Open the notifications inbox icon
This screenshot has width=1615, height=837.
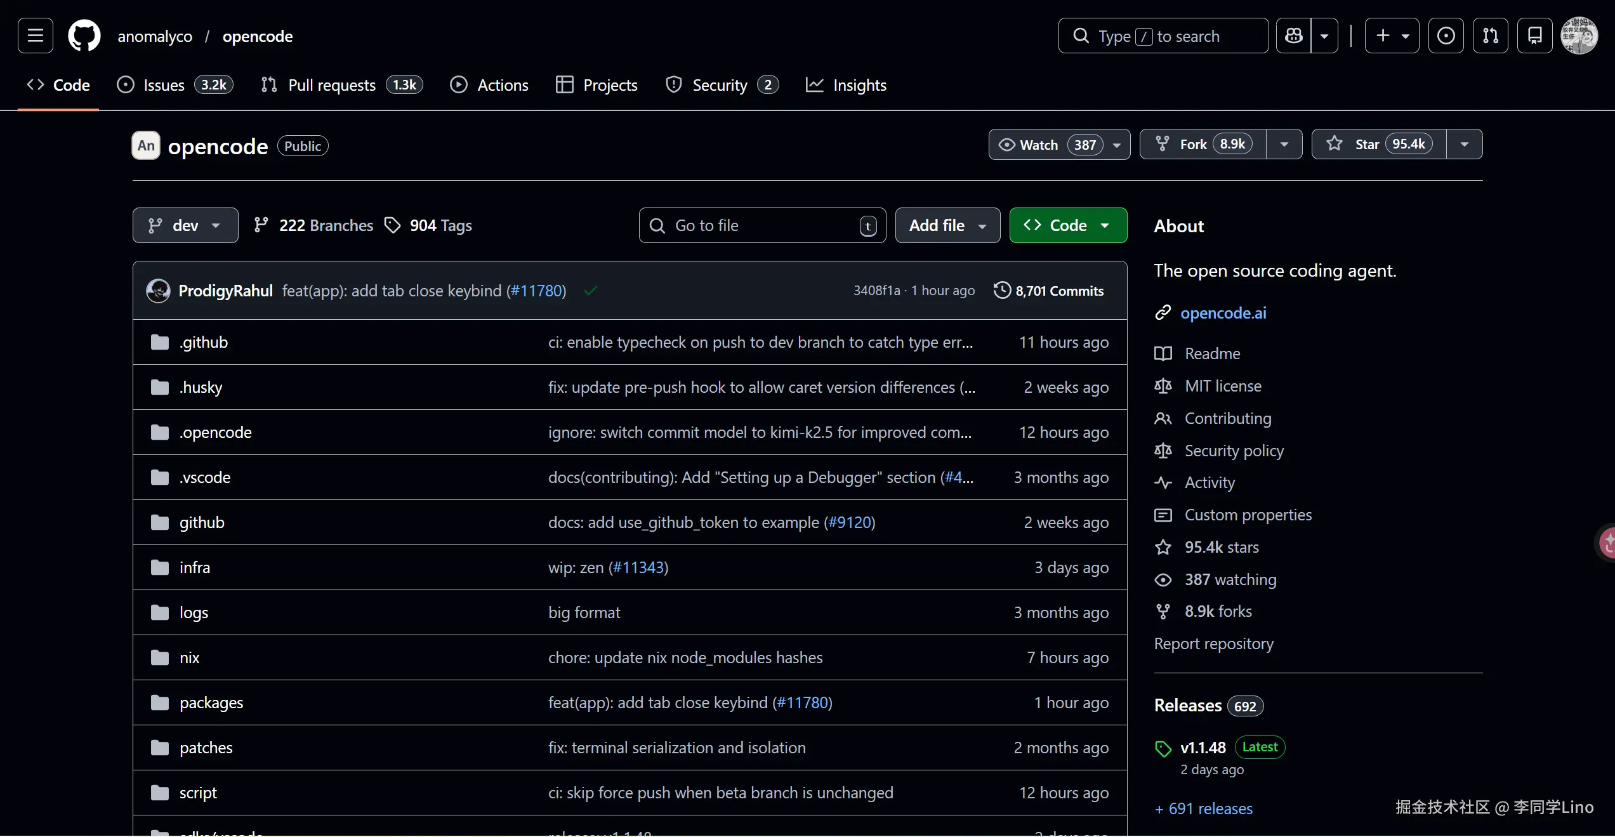pos(1534,36)
